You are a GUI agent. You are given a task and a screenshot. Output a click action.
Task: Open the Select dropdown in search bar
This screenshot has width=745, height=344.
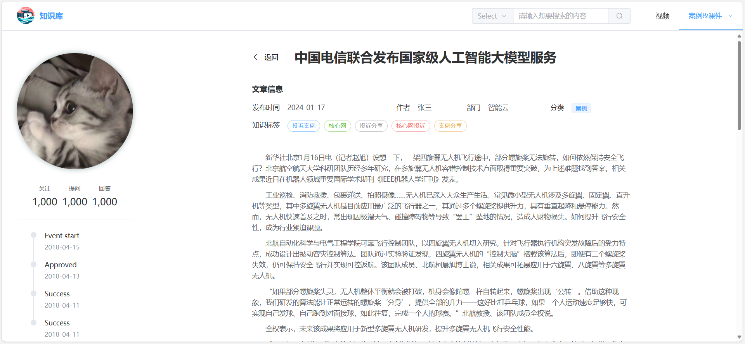(492, 16)
